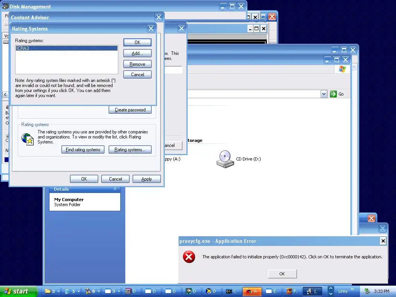Close the proxycfg.exe Application Error dialog

[383, 241]
